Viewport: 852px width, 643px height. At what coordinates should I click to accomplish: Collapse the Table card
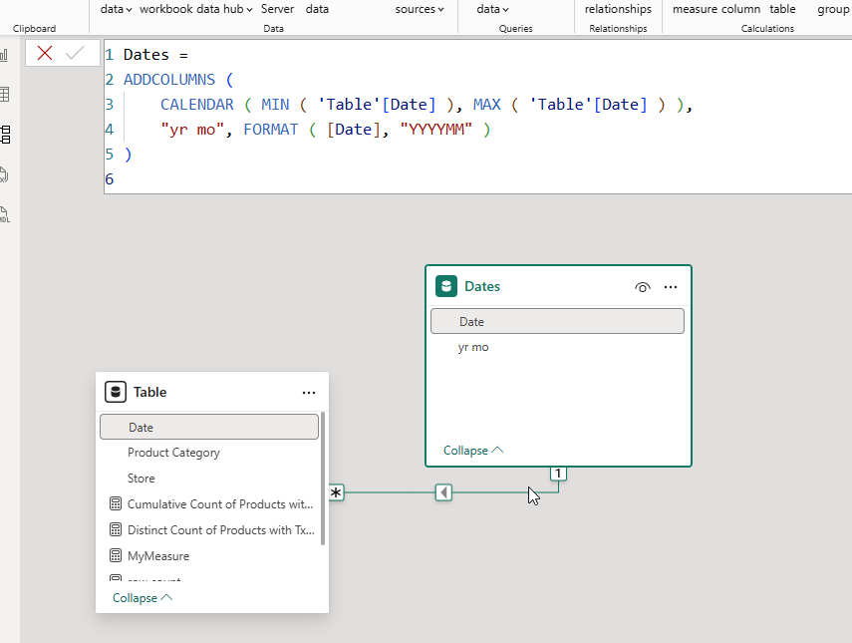[142, 597]
